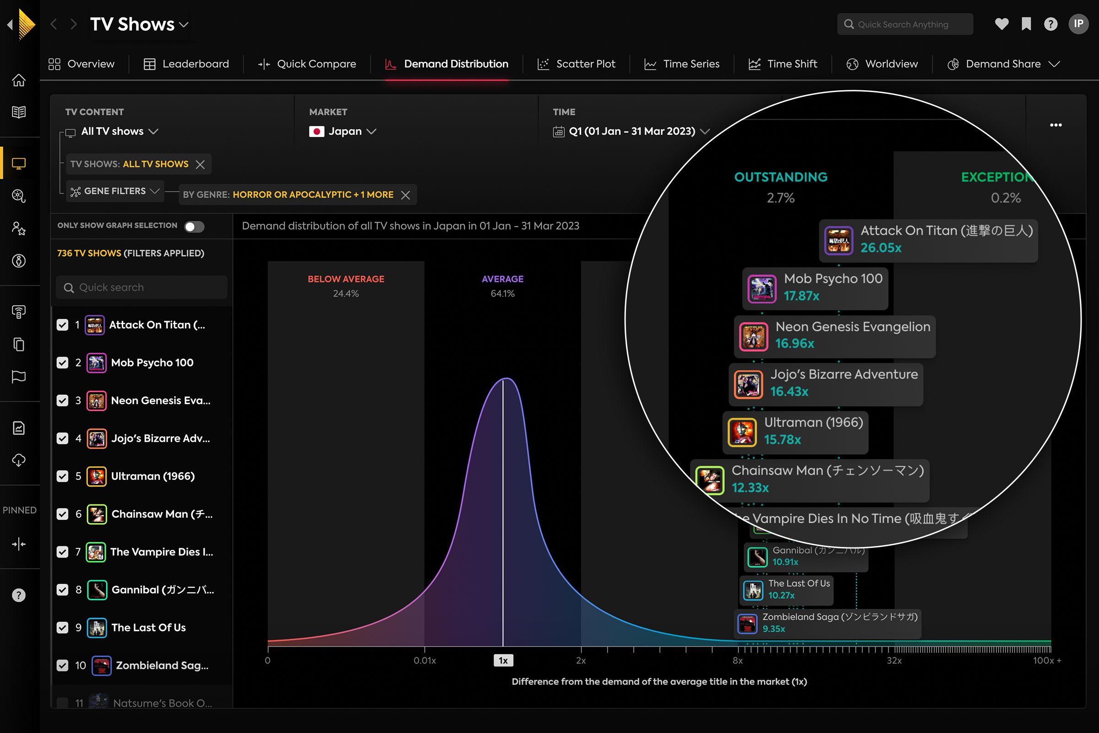
Task: Check the Natsume's Book checkbox
Action: coord(63,704)
